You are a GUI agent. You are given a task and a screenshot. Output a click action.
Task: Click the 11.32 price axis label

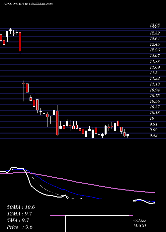(x=155, y=79)
